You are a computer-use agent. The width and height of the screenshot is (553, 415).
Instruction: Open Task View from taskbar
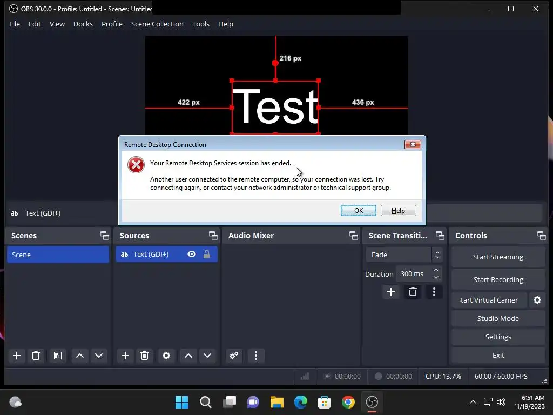coord(229,402)
